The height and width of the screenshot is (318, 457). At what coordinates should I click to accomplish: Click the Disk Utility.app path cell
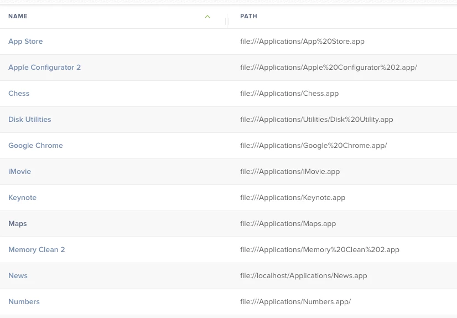pyautogui.click(x=316, y=120)
